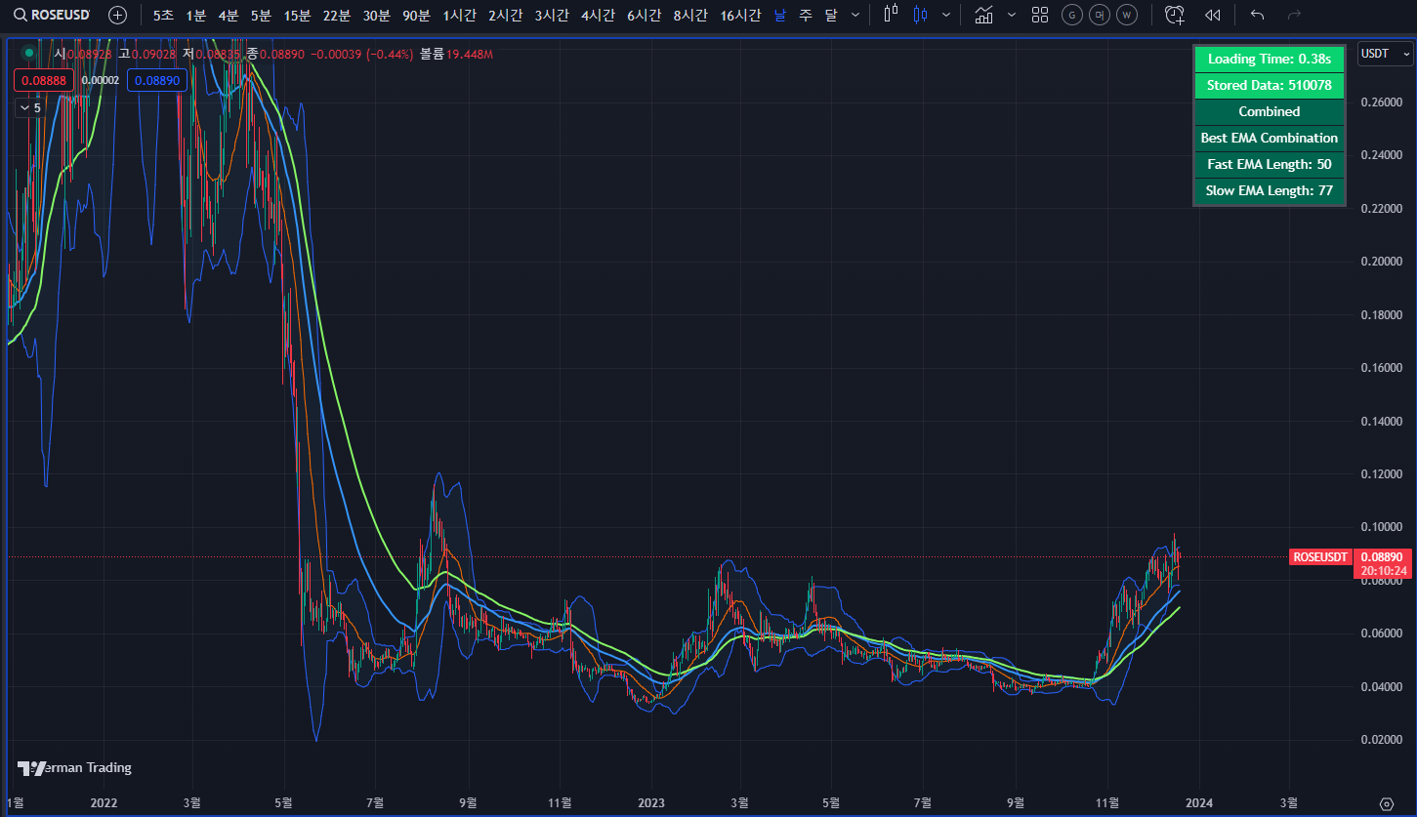Click the -0.00039 (-0.44%) change value
The height and width of the screenshot is (817, 1417).
coord(361,54)
